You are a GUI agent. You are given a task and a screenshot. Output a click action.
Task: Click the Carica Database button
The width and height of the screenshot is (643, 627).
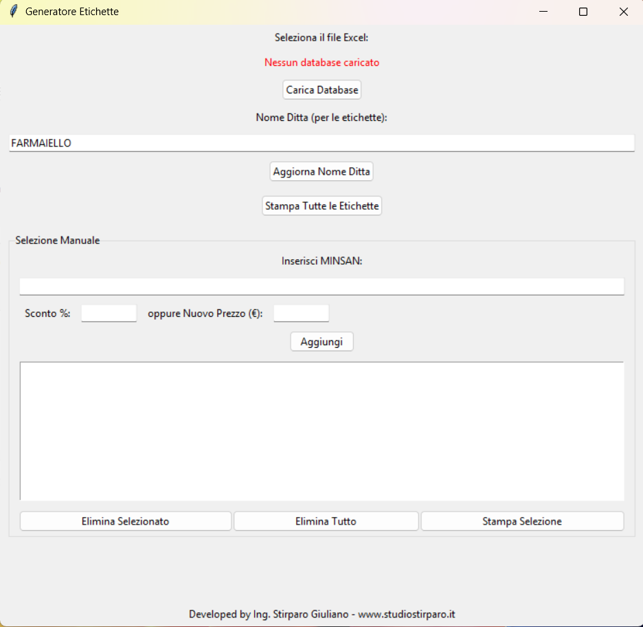click(x=321, y=90)
